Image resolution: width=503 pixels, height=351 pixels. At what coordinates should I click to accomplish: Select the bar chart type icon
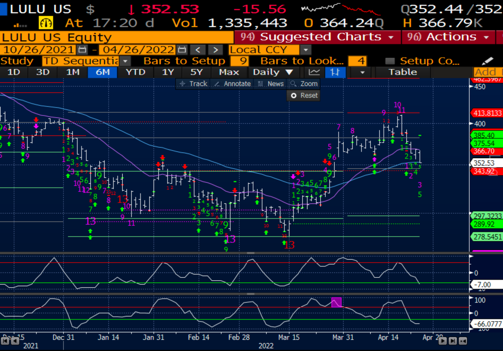point(335,72)
